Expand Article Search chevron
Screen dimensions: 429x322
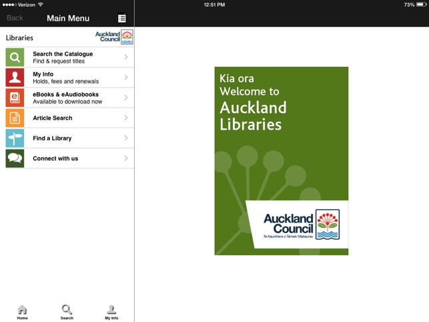126,118
